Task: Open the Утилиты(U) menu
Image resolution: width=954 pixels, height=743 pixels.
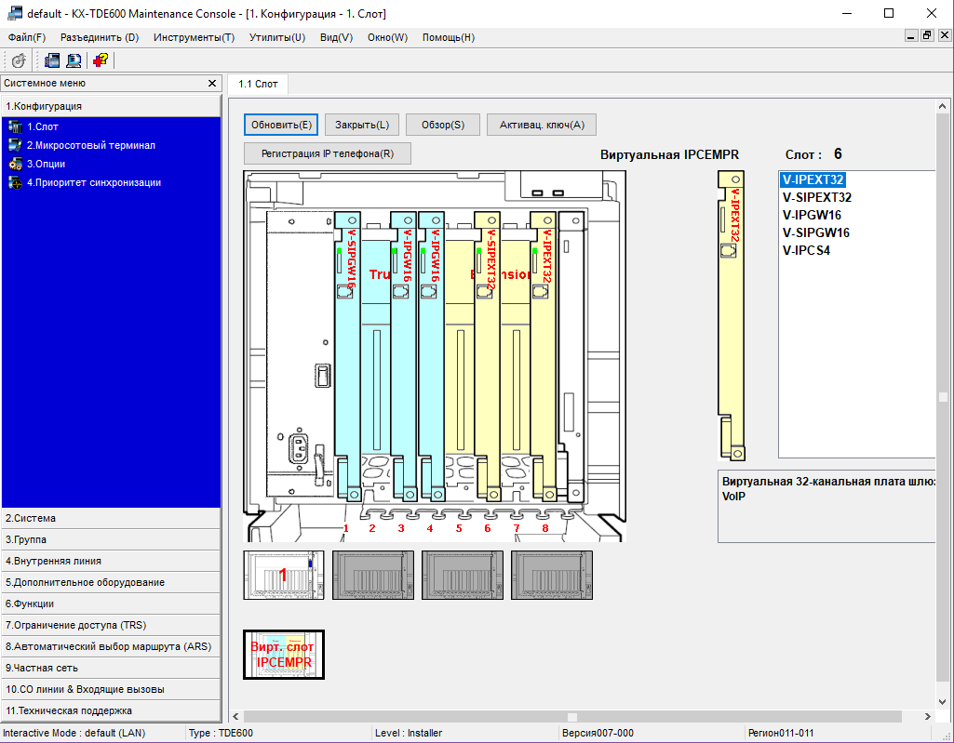Action: (276, 37)
